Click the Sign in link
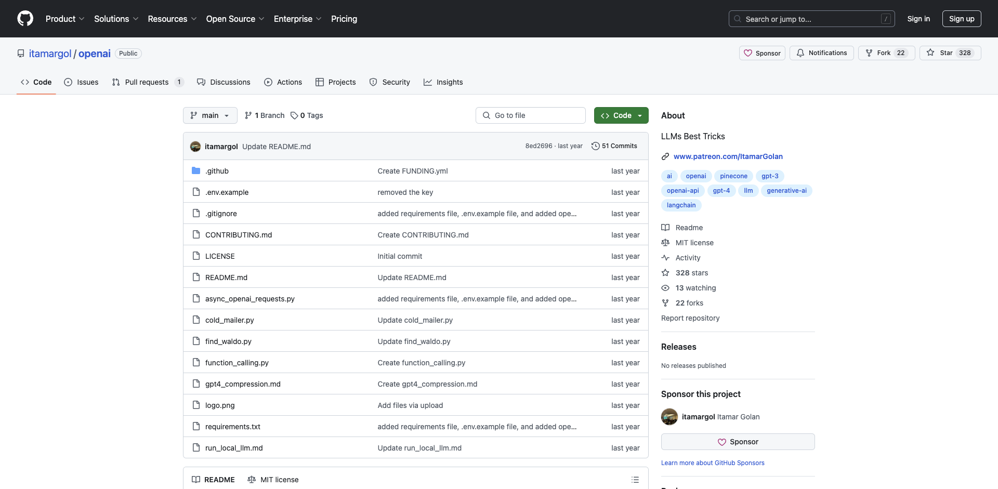 pyautogui.click(x=918, y=19)
